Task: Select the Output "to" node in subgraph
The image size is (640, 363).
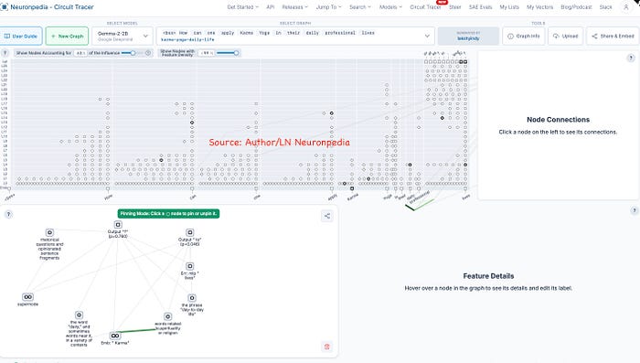Action: (x=190, y=233)
